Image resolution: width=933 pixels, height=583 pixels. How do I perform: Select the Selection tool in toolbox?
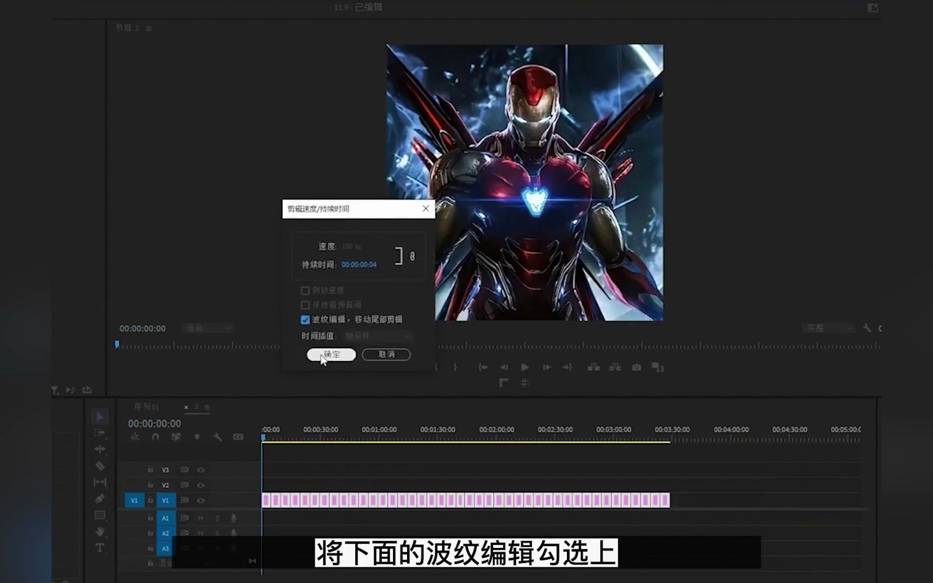(x=100, y=417)
